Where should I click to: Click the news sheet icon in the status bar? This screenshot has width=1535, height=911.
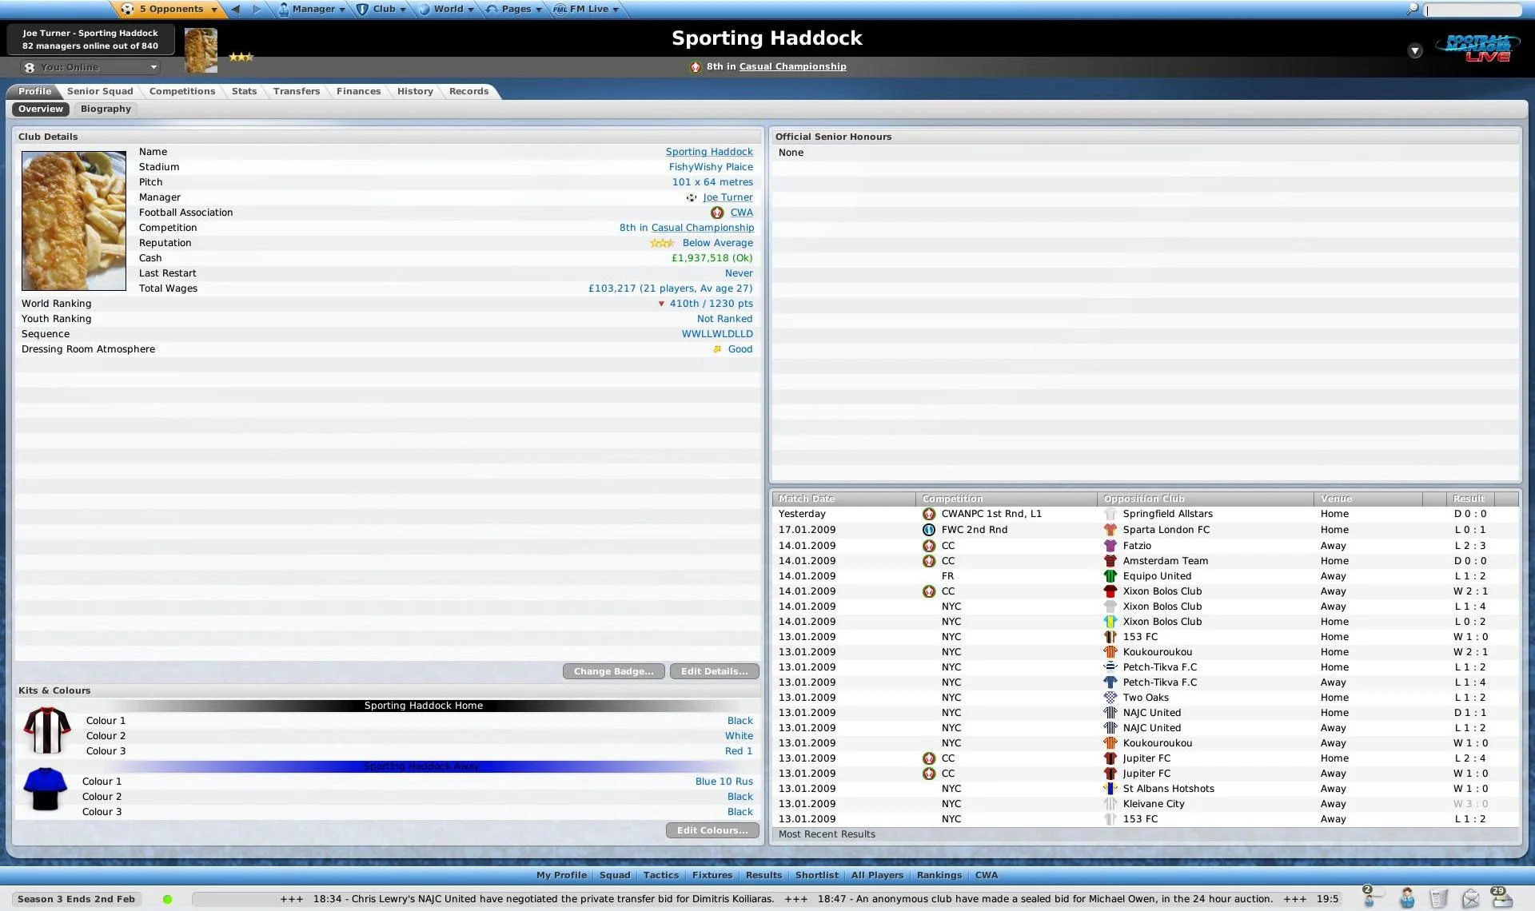click(x=1439, y=898)
